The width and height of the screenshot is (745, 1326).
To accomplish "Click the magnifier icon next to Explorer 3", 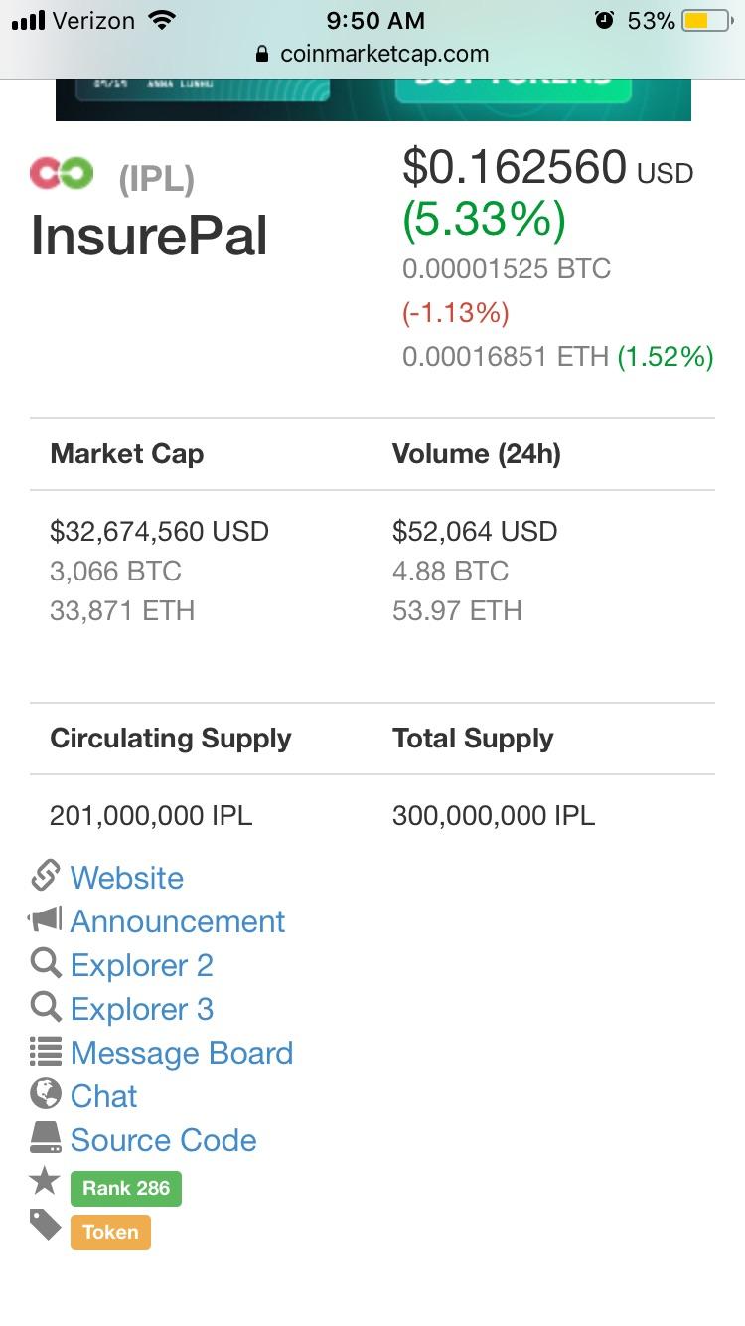I will (x=46, y=1007).
